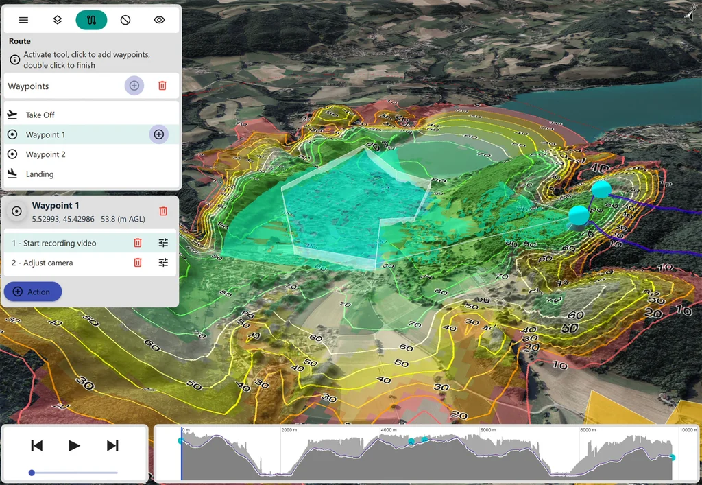Select the Waypoint 1 radio marker
This screenshot has height=485, width=702.
click(16, 134)
